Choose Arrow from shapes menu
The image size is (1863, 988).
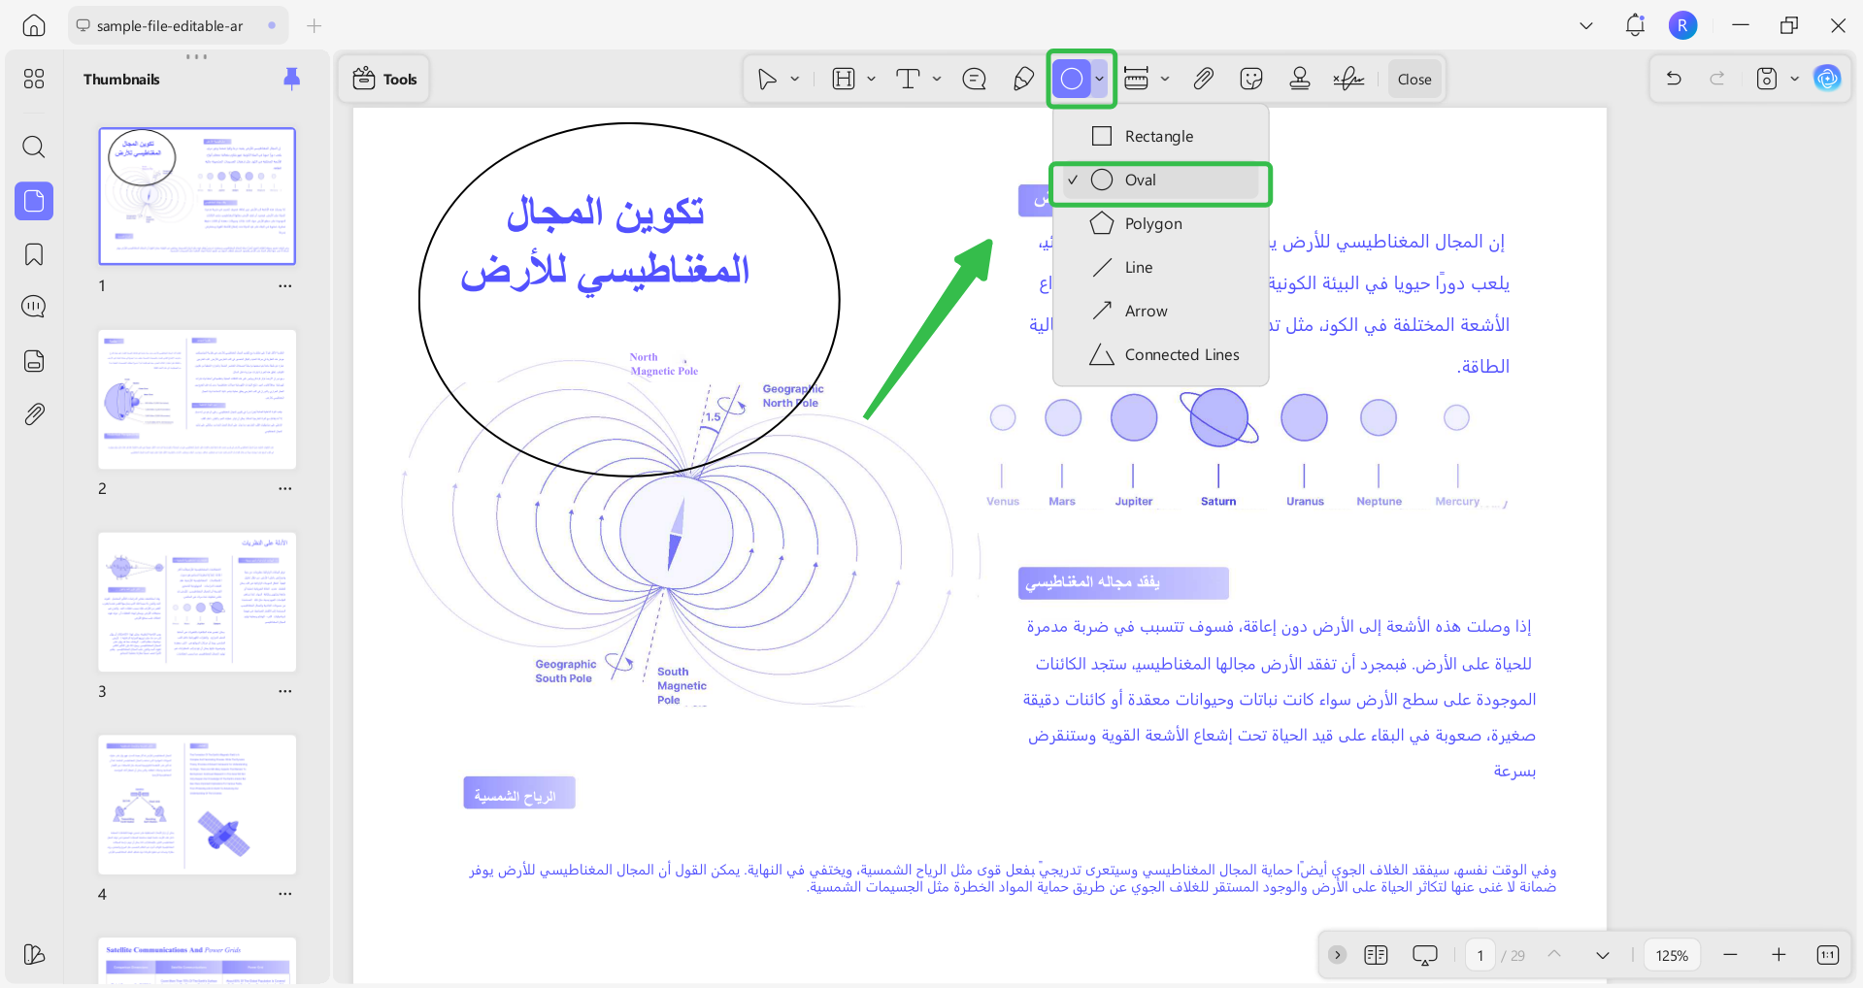coord(1161,312)
